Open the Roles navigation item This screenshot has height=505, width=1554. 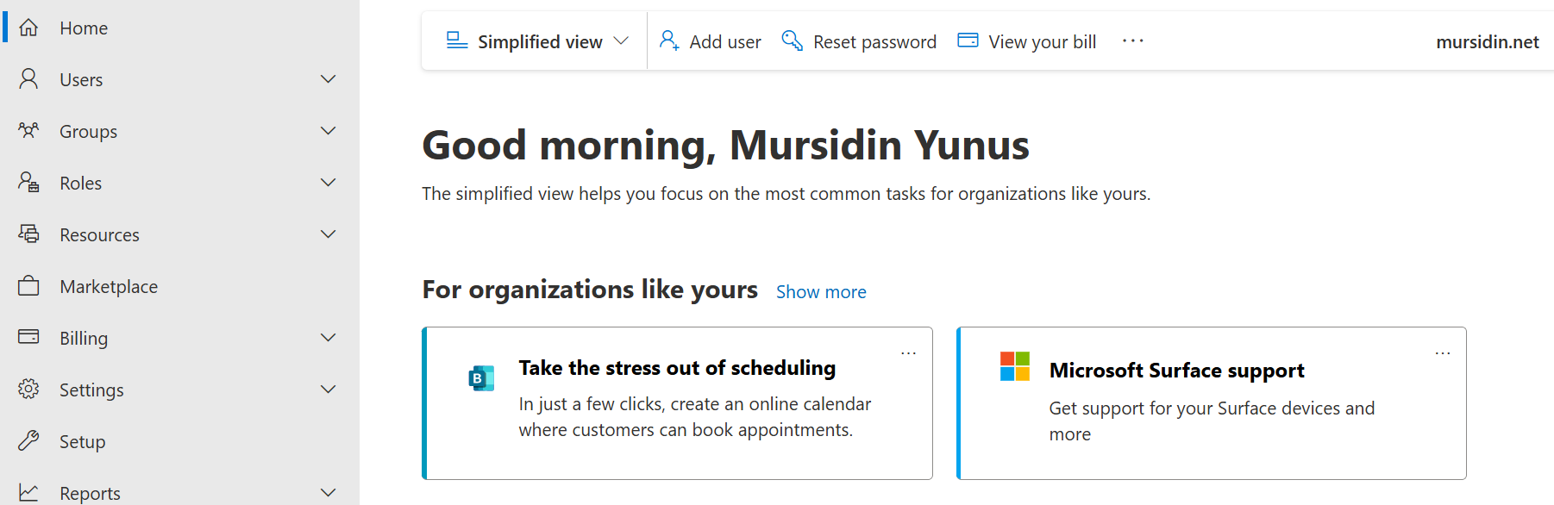tap(81, 183)
